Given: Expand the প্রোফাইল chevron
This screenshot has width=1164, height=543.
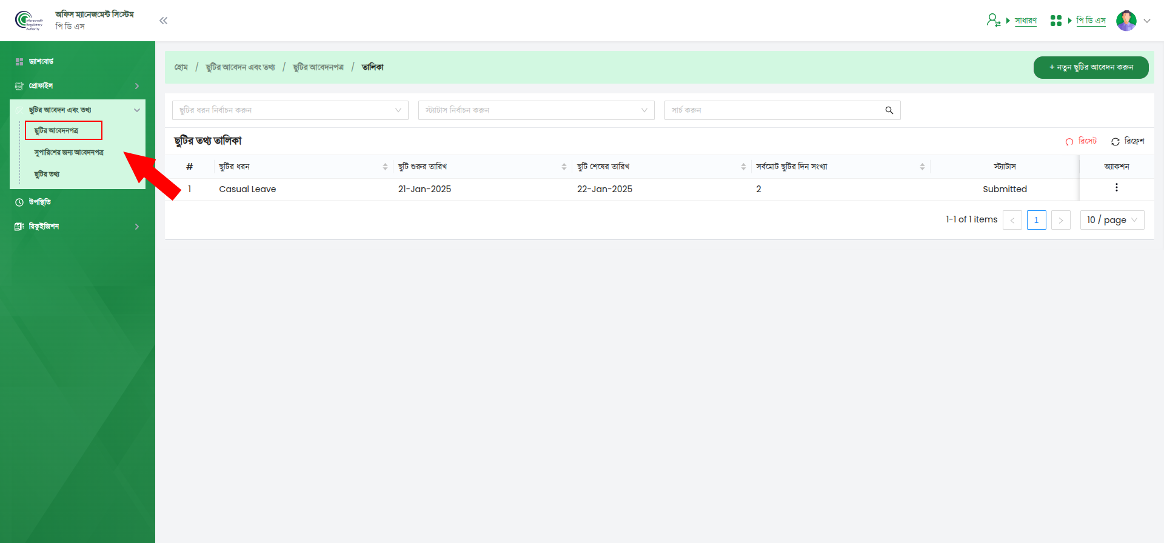Looking at the screenshot, I should click(x=137, y=86).
